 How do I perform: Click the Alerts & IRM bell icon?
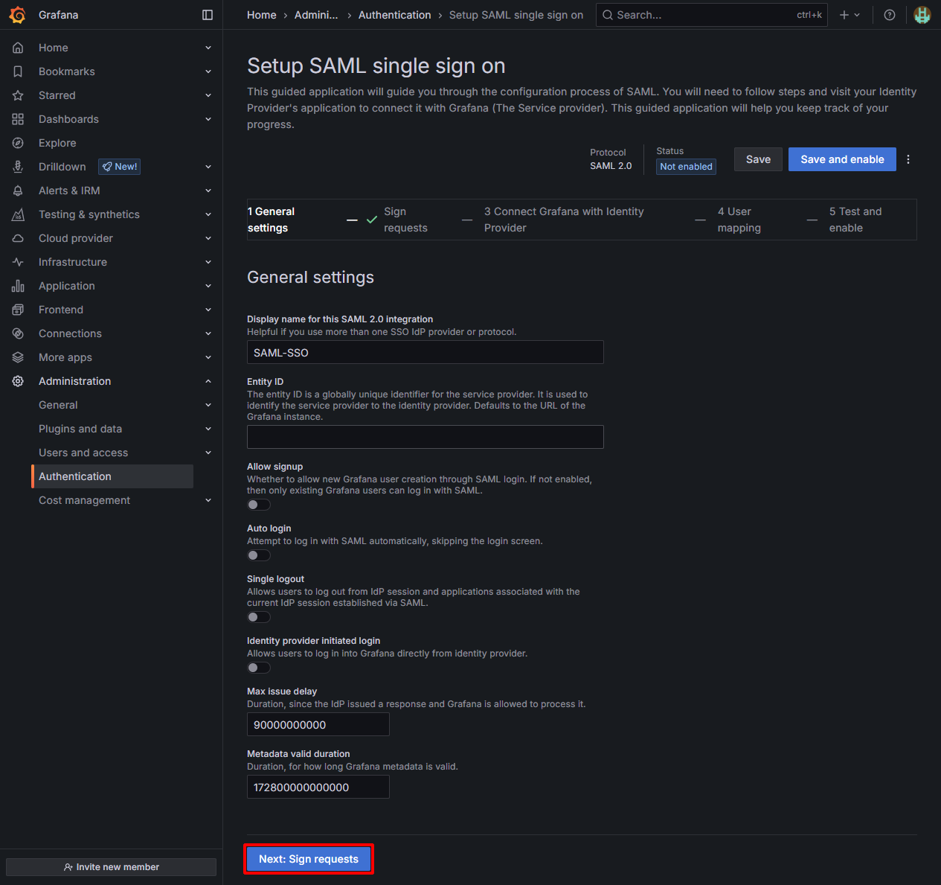tap(18, 191)
